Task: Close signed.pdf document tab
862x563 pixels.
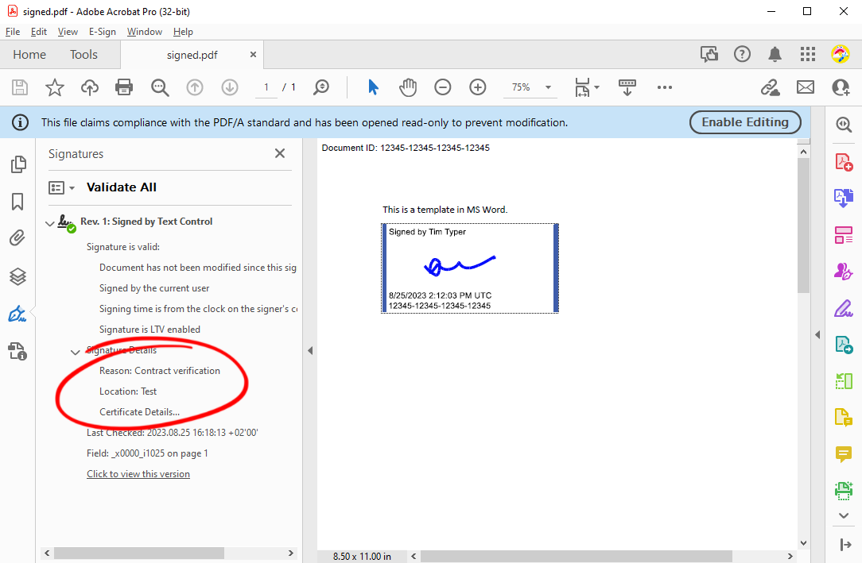Action: tap(253, 54)
